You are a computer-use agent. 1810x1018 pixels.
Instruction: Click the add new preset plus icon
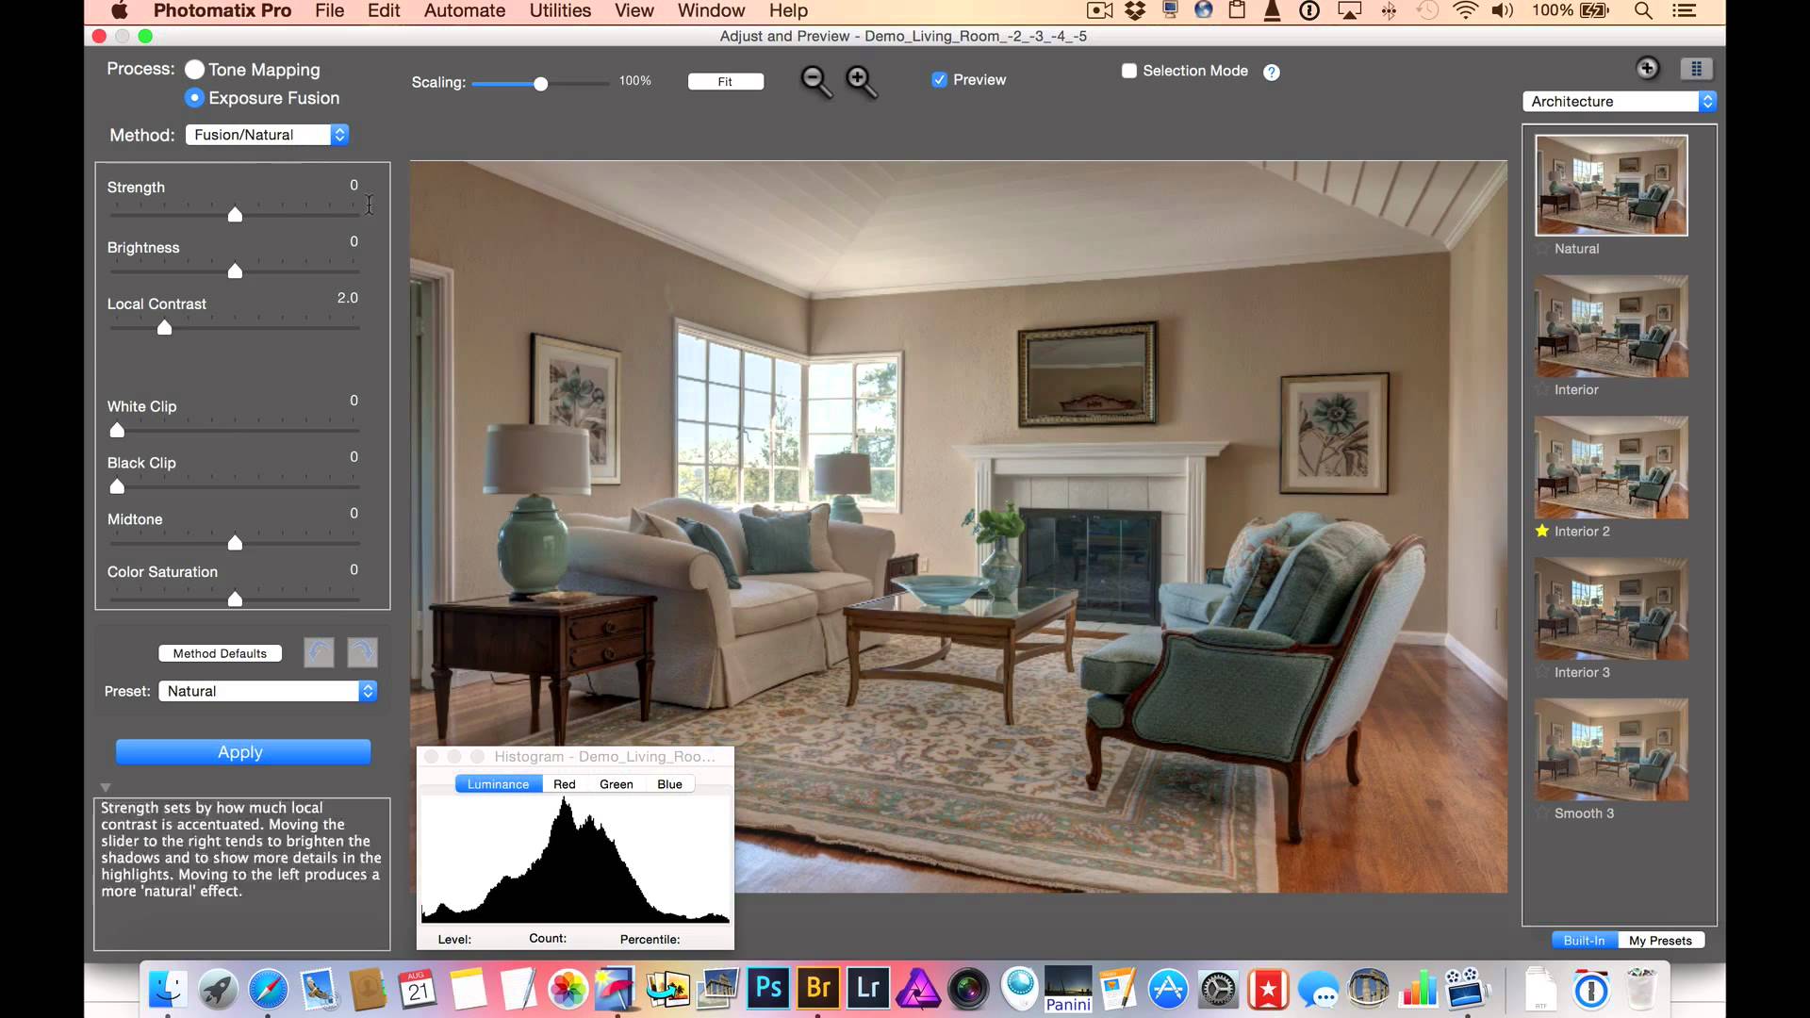[x=1647, y=68]
